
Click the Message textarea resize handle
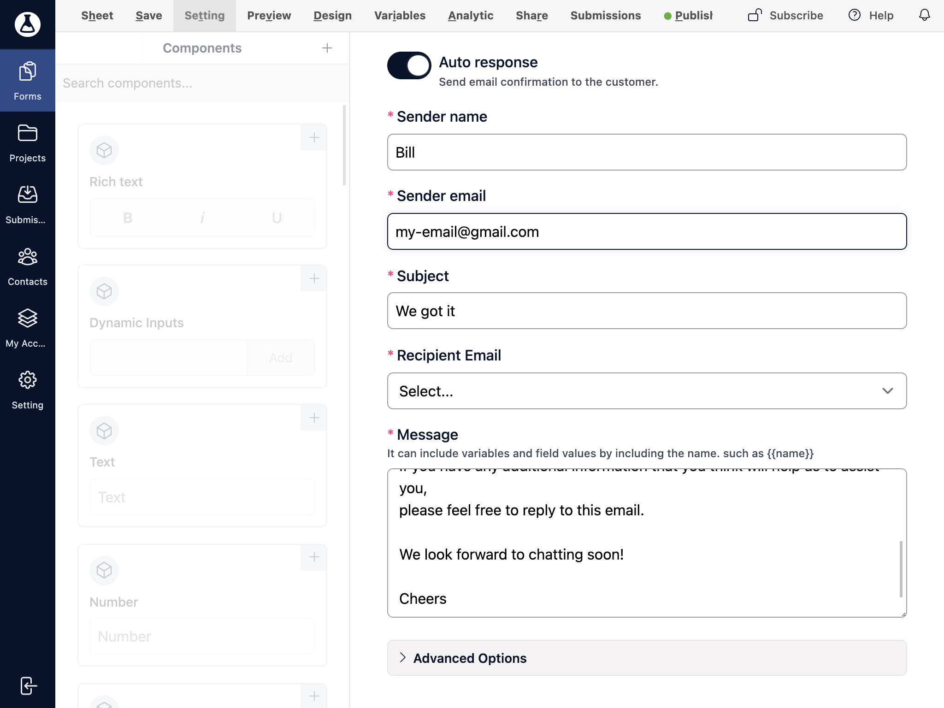pos(903,614)
